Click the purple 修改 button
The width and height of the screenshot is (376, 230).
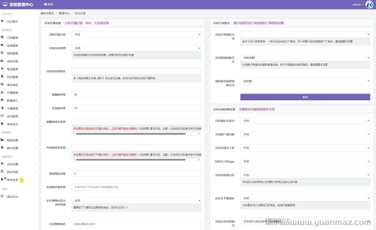(x=305, y=97)
